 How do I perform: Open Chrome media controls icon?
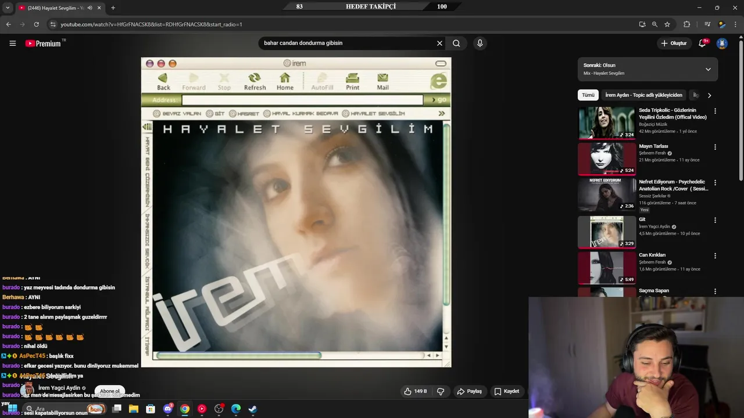pyautogui.click(x=707, y=24)
